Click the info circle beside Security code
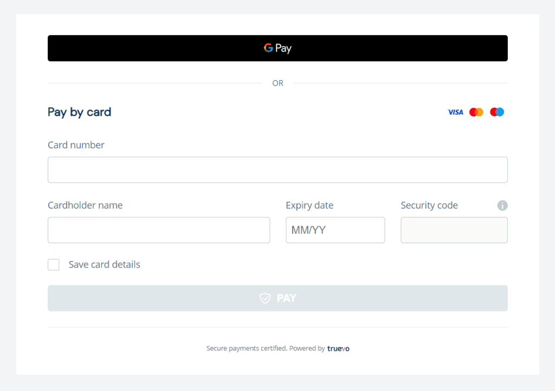The width and height of the screenshot is (555, 391). click(x=502, y=205)
